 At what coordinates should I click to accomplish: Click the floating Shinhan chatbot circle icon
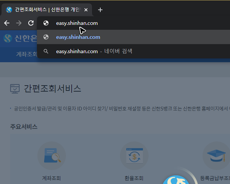click(176, 179)
